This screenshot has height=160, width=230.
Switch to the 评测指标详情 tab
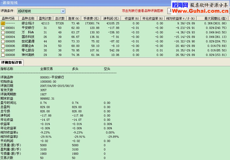tap(12, 63)
